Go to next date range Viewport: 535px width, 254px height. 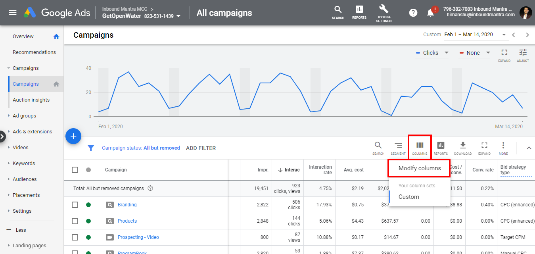[x=527, y=35]
